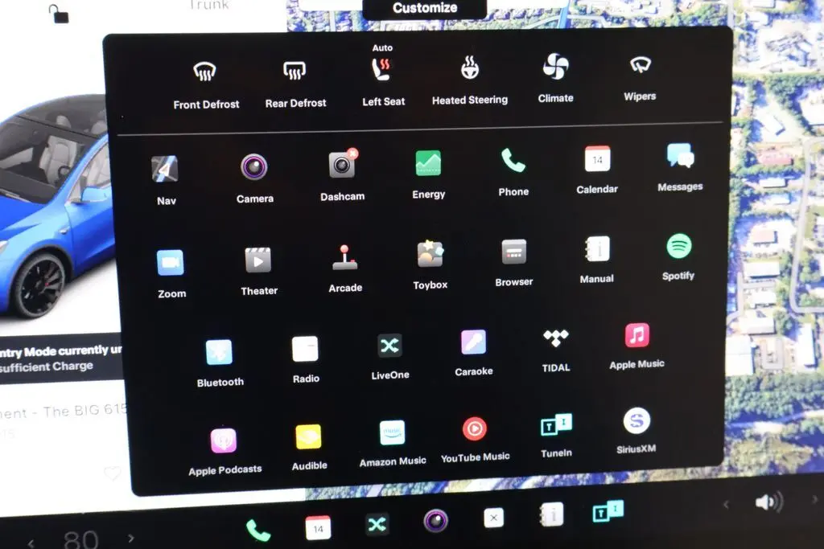Toggle Rear Defrost

pyautogui.click(x=295, y=84)
